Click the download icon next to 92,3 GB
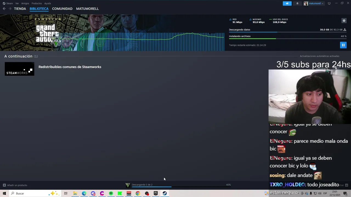Image resolution: width=351 pixels, height=197 pixels. tap(345, 30)
